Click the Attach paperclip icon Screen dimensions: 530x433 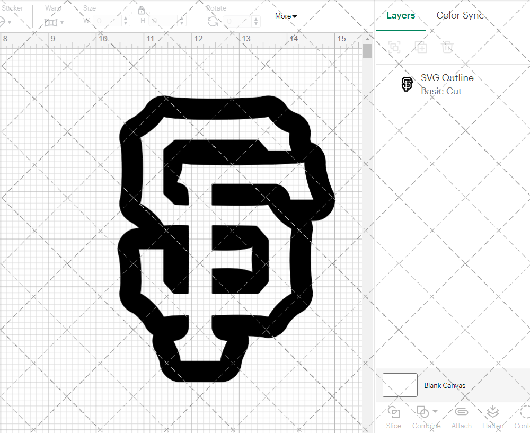(x=461, y=412)
